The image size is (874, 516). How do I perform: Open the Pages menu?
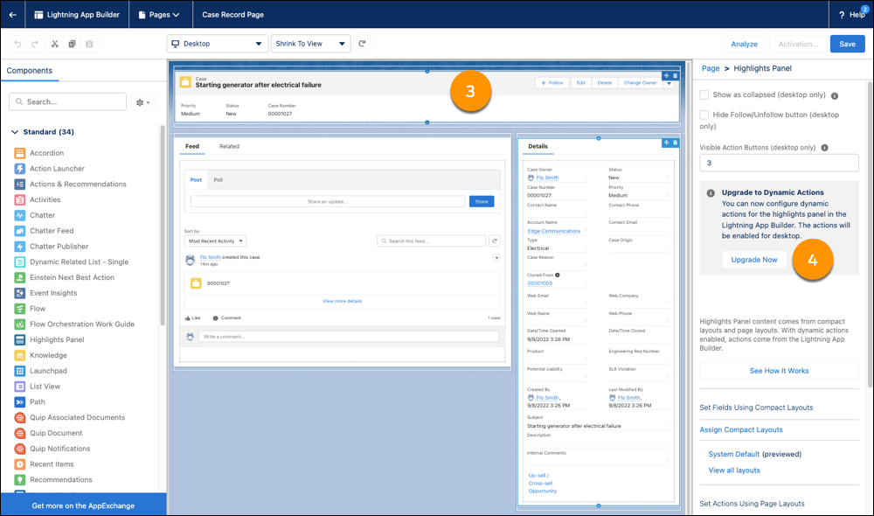(x=161, y=14)
